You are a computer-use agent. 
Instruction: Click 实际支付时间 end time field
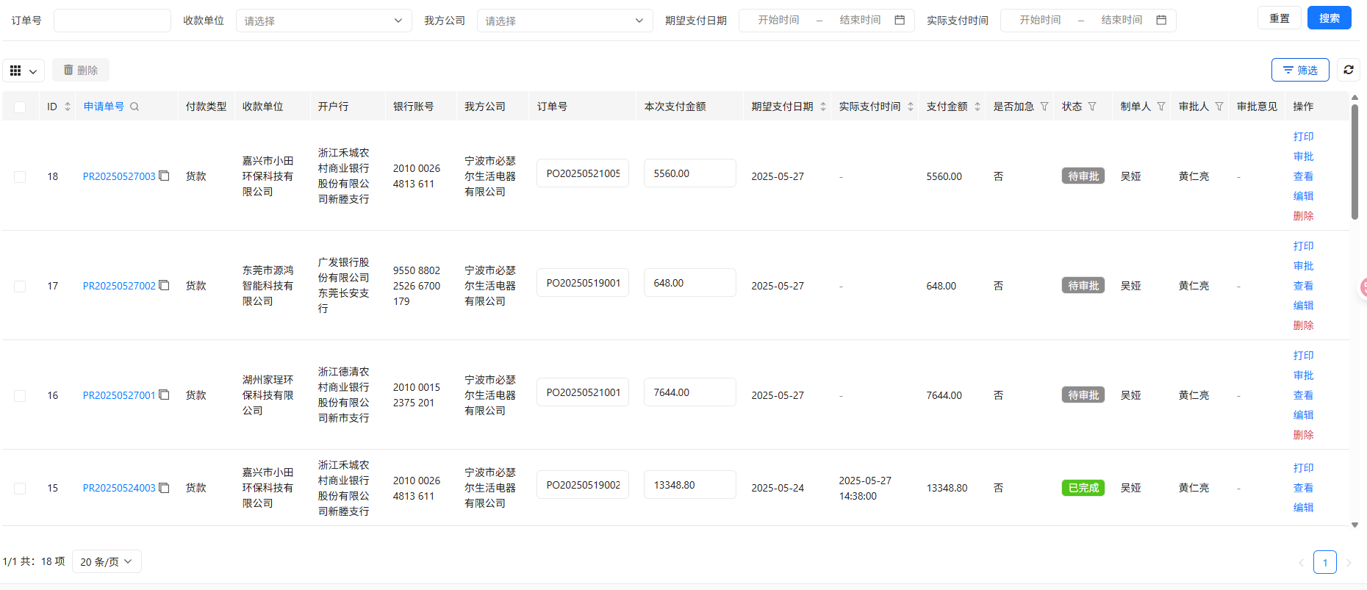coord(1122,20)
